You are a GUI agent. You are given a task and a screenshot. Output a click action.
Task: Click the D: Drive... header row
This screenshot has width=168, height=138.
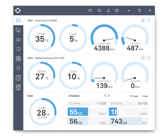coord(129,103)
